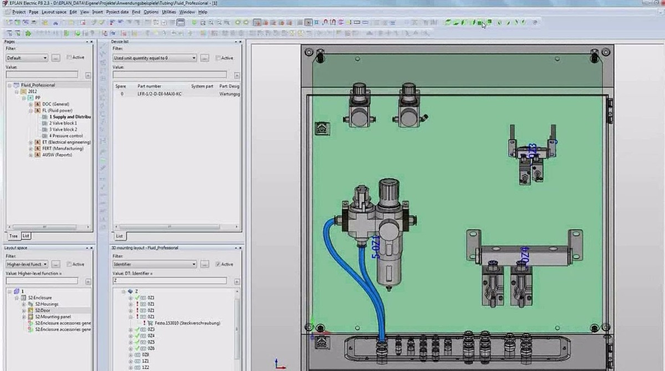Screen dimensions: 665x371
Task: Pin the Pages panel
Action: pos(87,41)
